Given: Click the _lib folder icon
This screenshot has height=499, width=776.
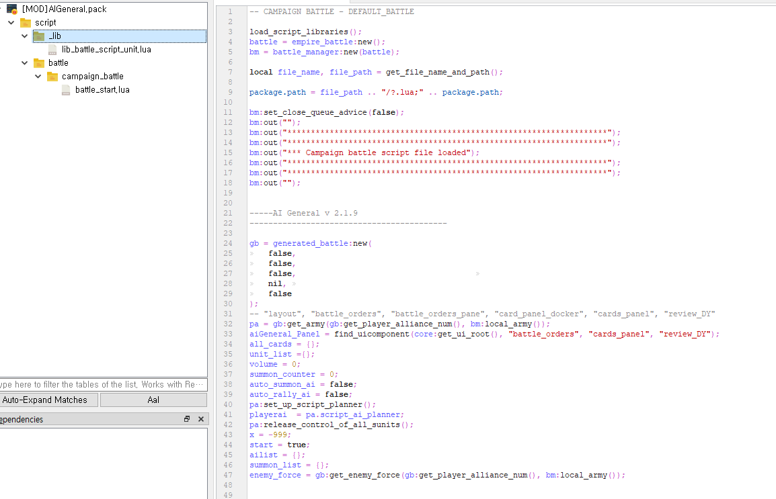Looking at the screenshot, I should pos(39,36).
